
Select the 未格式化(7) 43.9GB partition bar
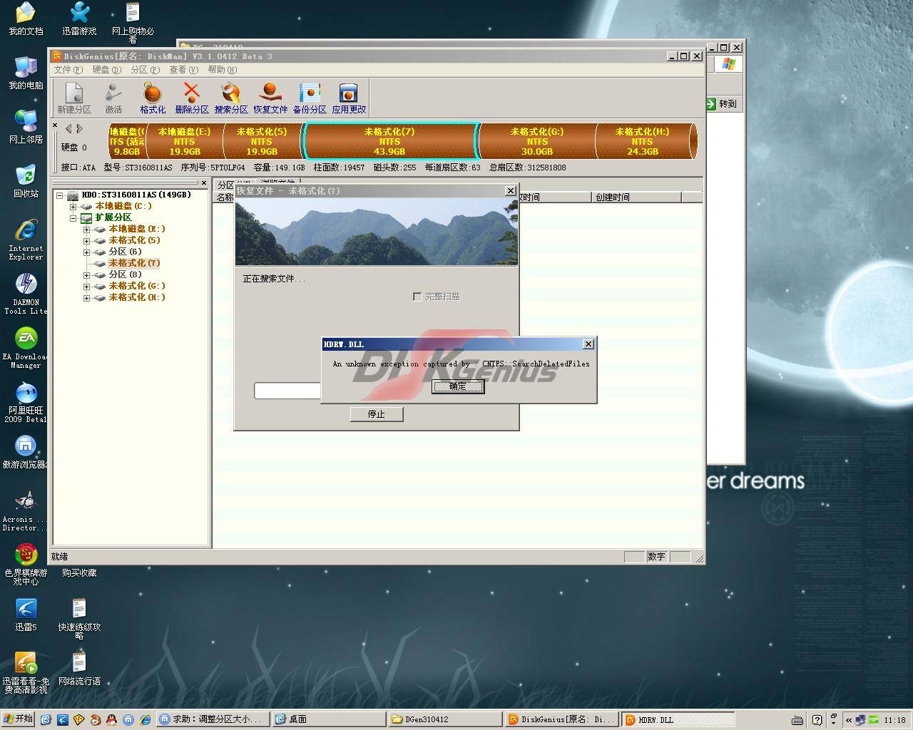point(390,141)
